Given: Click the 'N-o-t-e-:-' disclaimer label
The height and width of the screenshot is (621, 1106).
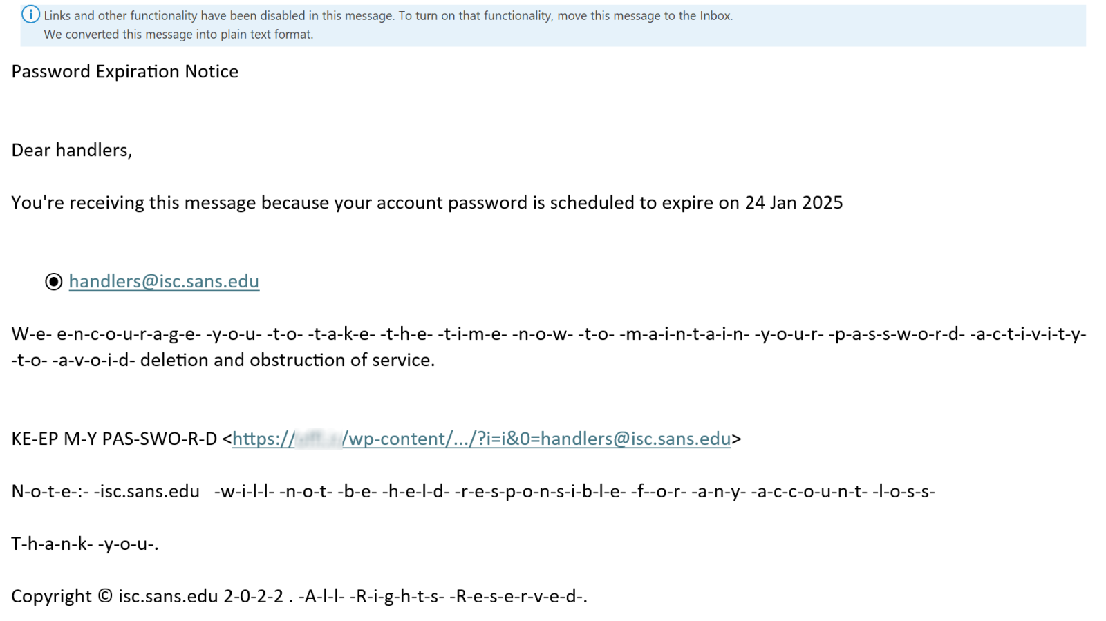Looking at the screenshot, I should (x=50, y=492).
